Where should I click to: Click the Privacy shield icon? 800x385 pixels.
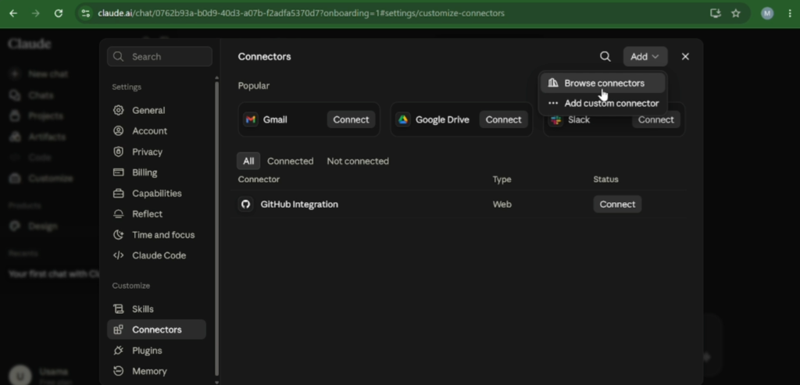tap(119, 152)
